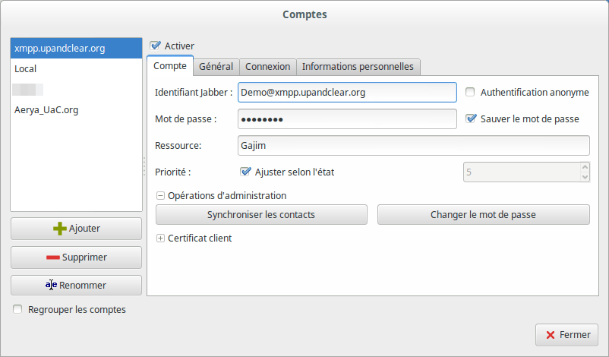Select the Local account

[x=76, y=69]
